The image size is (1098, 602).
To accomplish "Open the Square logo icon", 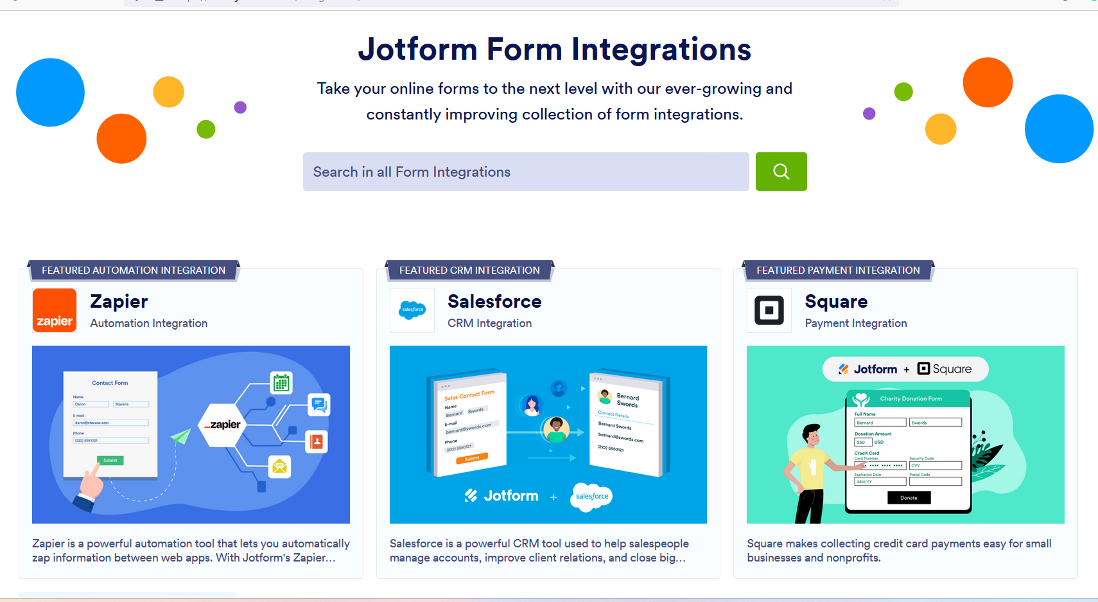I will click(x=769, y=310).
